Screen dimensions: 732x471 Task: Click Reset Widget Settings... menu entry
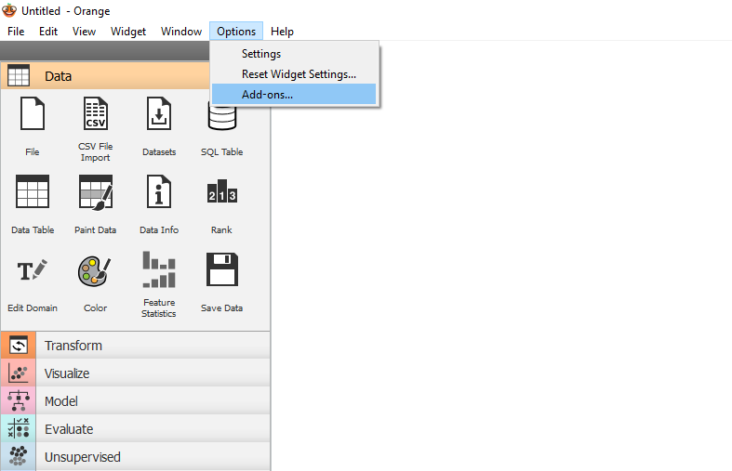click(299, 74)
